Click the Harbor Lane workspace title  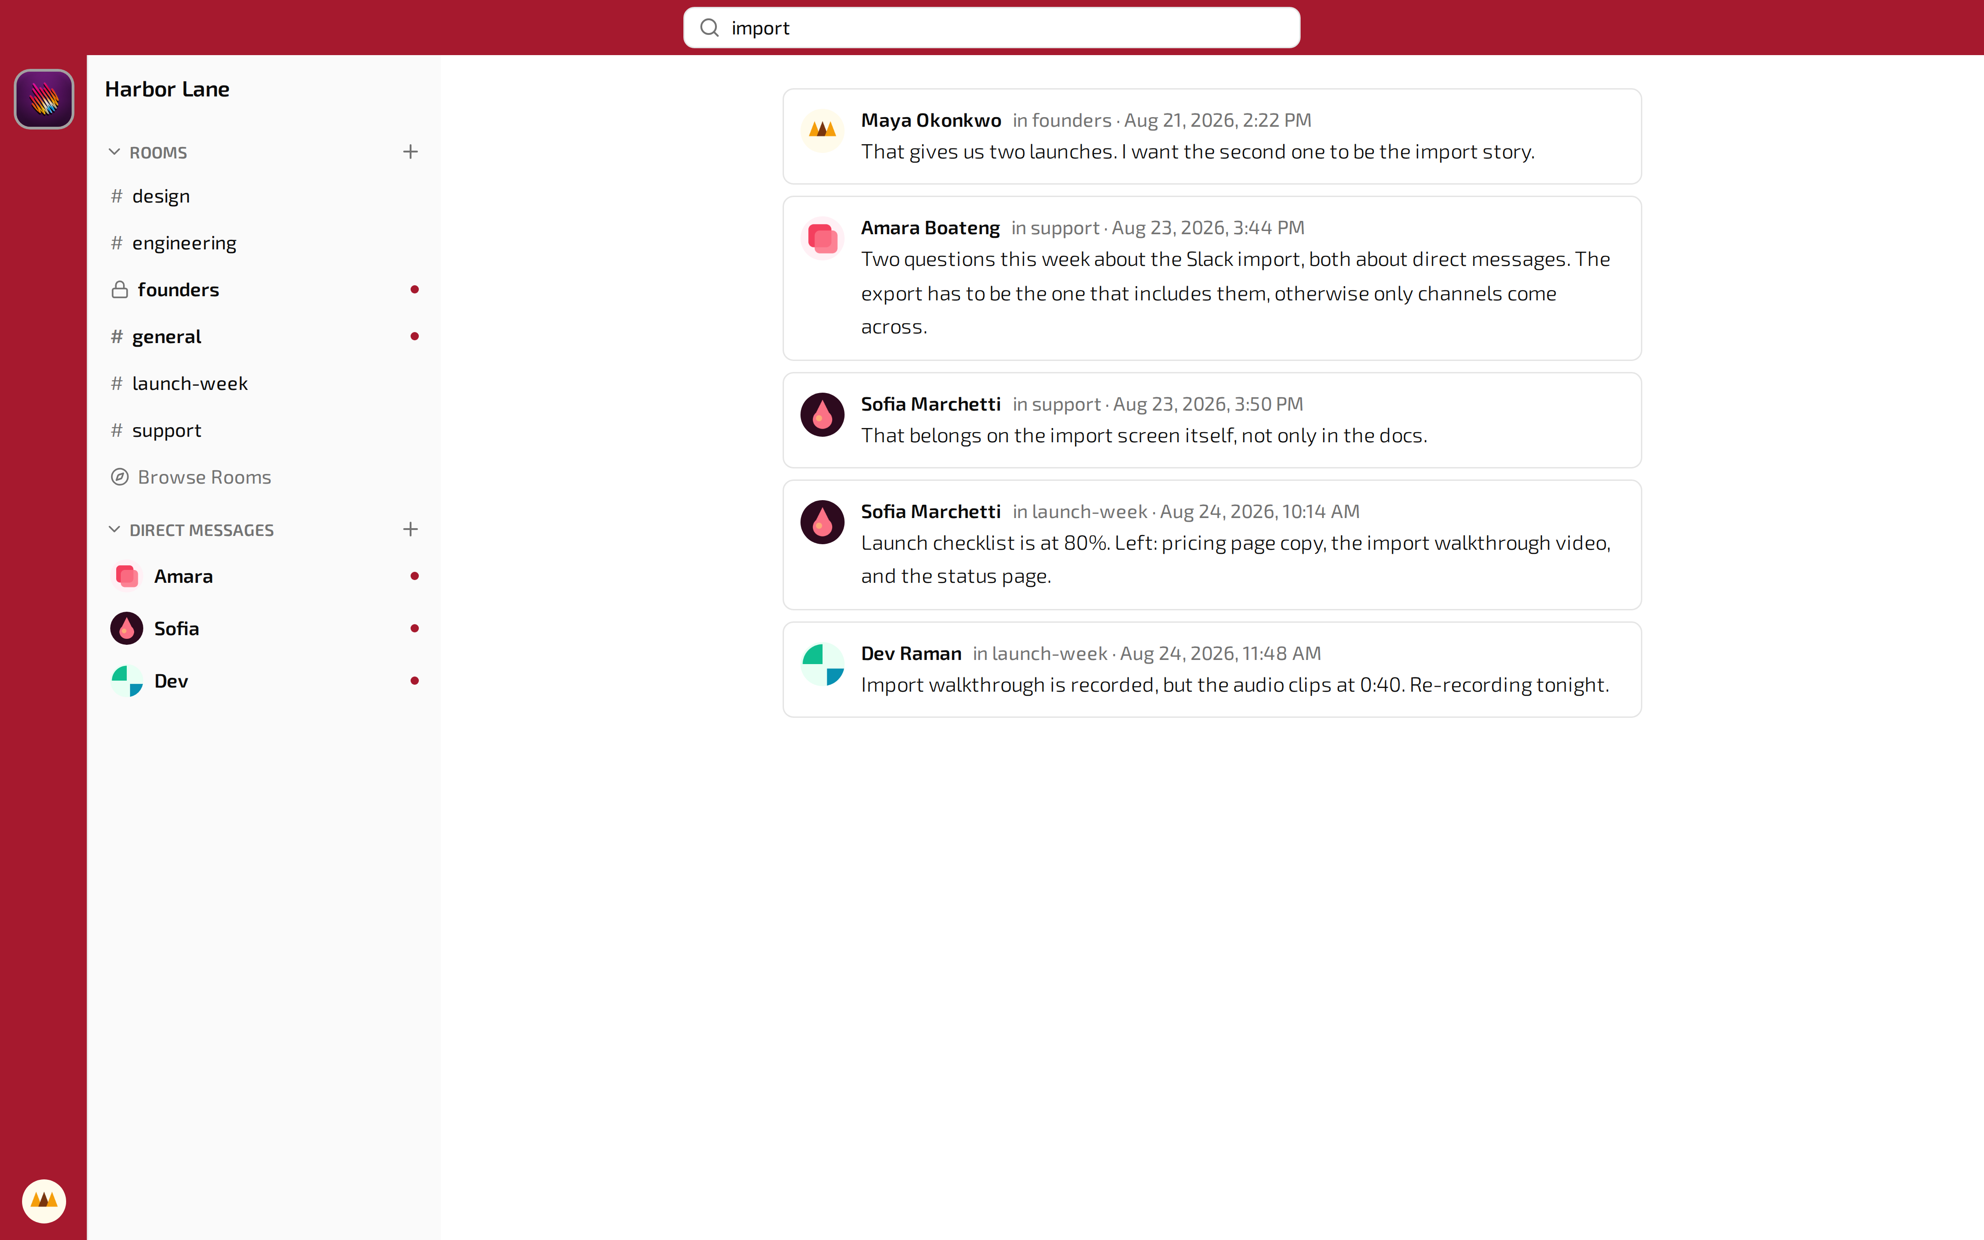point(167,89)
